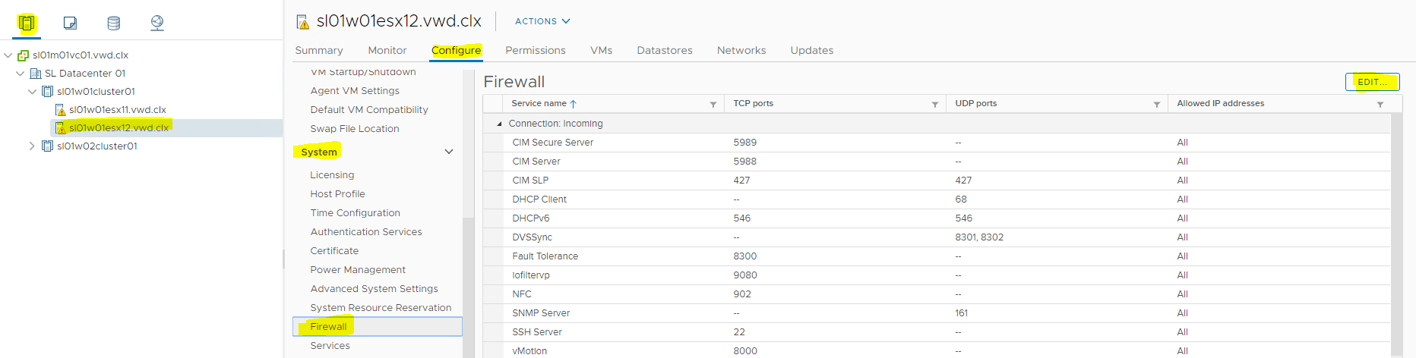
Task: Switch to the Networks tab
Action: click(x=741, y=50)
